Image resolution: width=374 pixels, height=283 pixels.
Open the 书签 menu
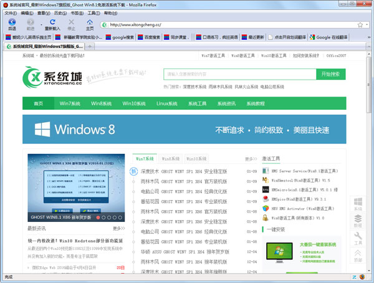(x=77, y=13)
